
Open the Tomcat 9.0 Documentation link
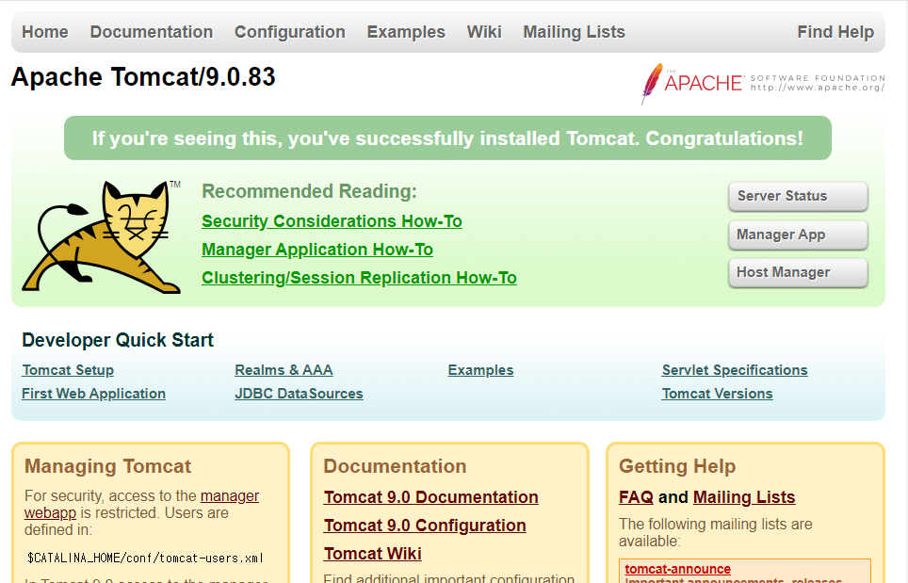coord(430,497)
